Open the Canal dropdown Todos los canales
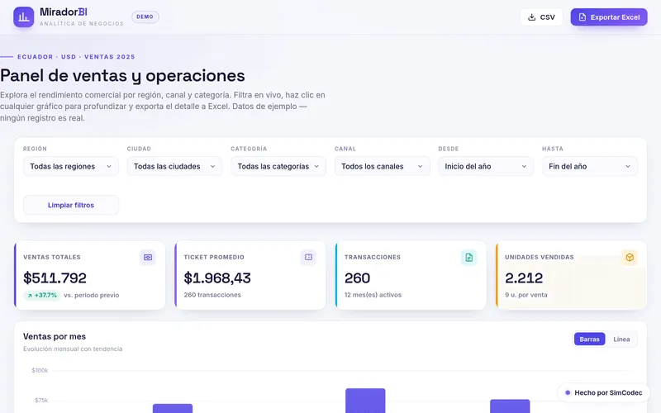 (382, 167)
